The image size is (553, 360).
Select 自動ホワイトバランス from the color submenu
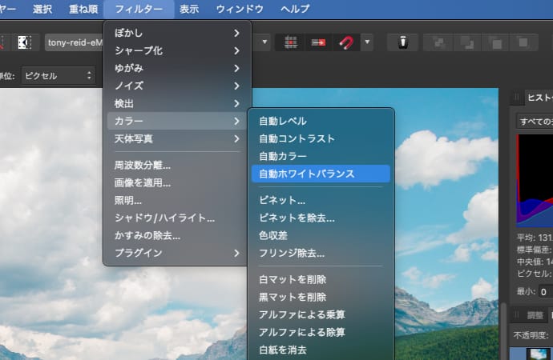pyautogui.click(x=319, y=174)
